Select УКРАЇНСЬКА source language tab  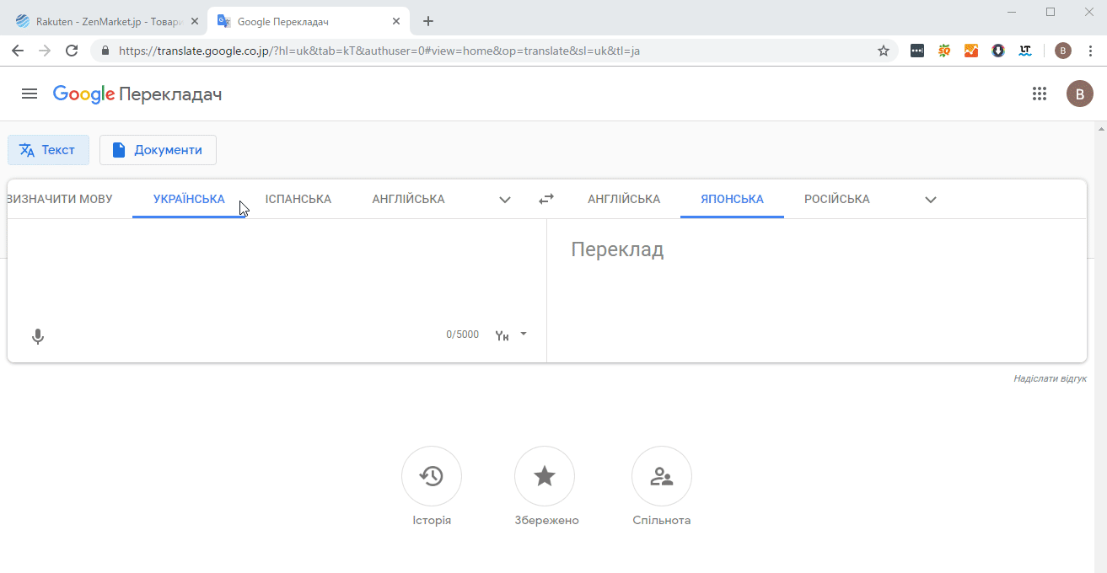click(x=189, y=200)
